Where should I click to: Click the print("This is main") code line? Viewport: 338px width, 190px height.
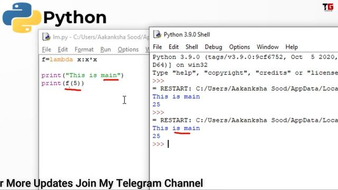pyautogui.click(x=82, y=75)
